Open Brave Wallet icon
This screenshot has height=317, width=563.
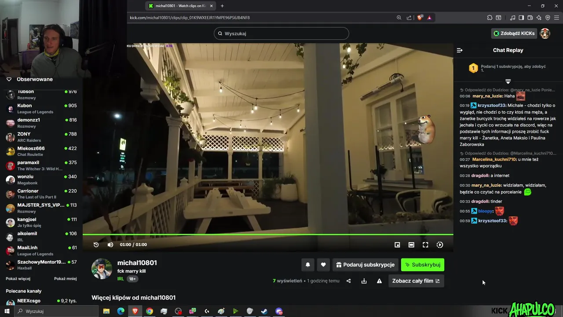click(x=530, y=18)
